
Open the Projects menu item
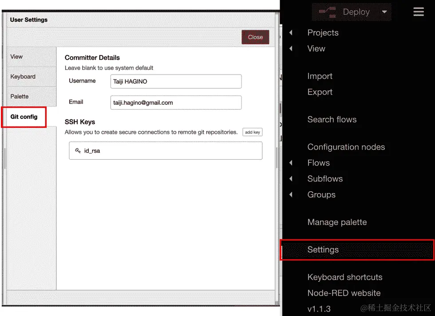(x=323, y=33)
